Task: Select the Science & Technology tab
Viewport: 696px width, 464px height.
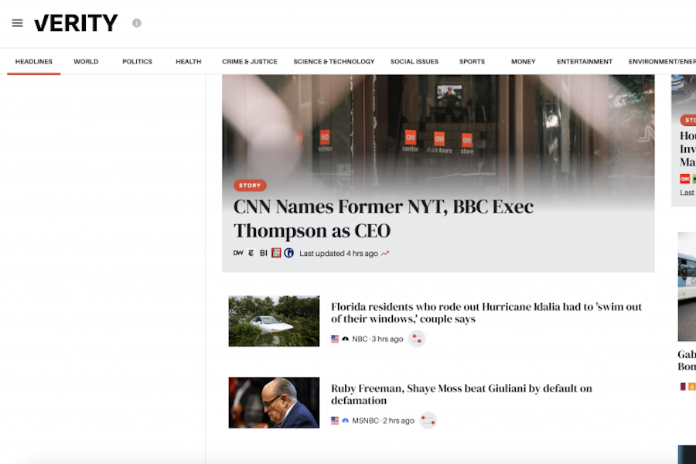Action: [x=334, y=62]
